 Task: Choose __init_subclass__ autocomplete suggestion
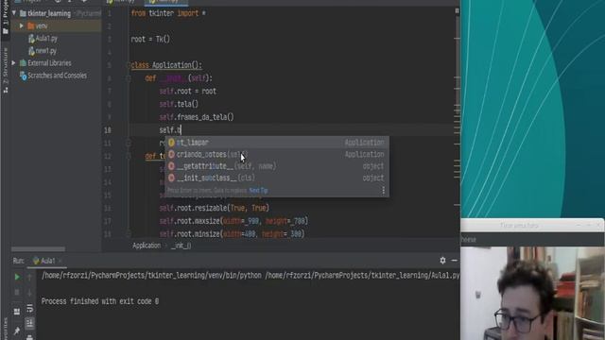coord(277,178)
